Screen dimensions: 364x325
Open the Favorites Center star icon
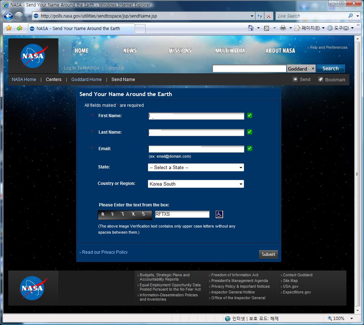9,28
